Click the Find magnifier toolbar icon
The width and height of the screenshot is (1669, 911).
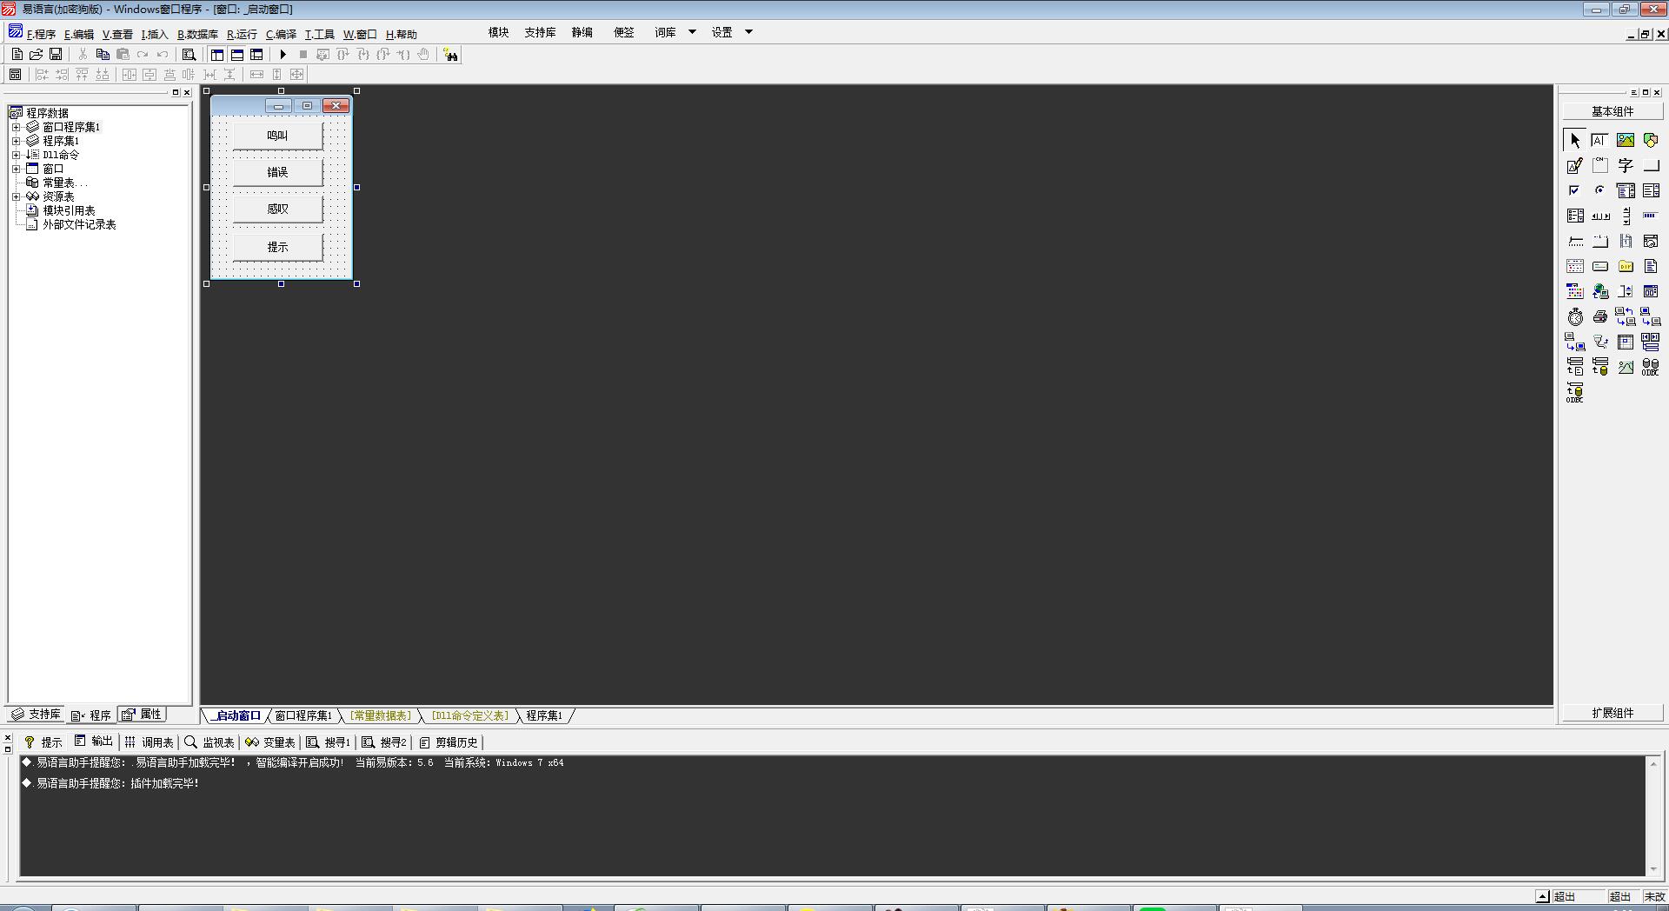tap(189, 54)
